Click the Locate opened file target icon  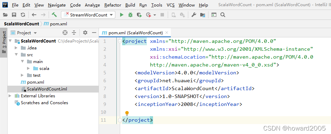point(65,33)
